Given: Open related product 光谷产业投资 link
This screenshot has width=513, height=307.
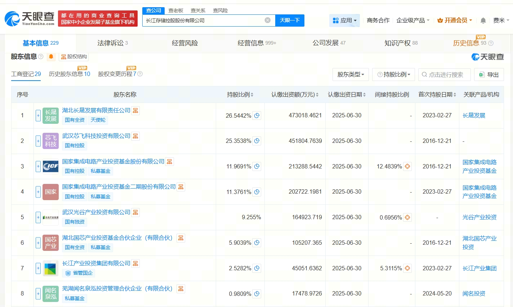Looking at the screenshot, I should tap(479, 217).
